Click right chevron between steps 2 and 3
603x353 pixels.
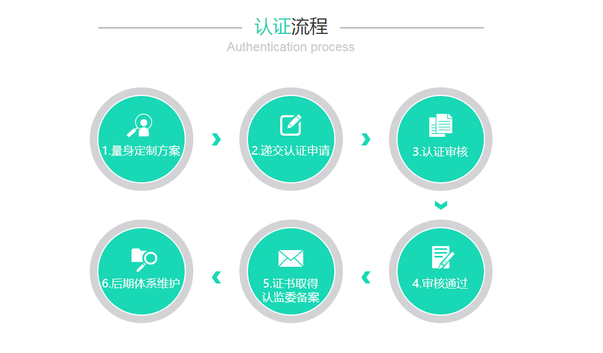(x=366, y=140)
